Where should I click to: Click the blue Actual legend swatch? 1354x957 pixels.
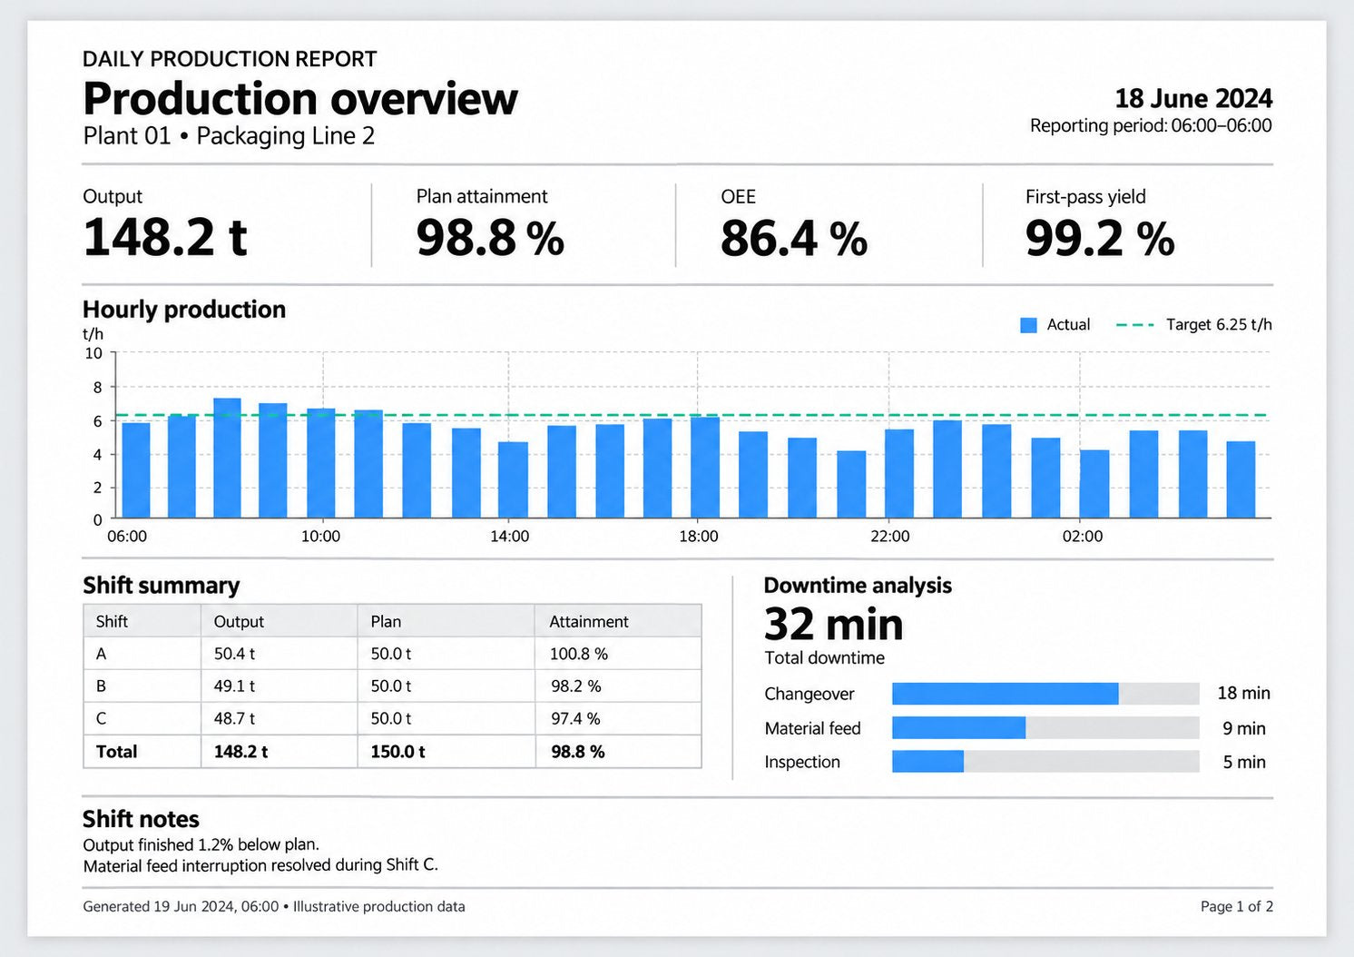1028,325
